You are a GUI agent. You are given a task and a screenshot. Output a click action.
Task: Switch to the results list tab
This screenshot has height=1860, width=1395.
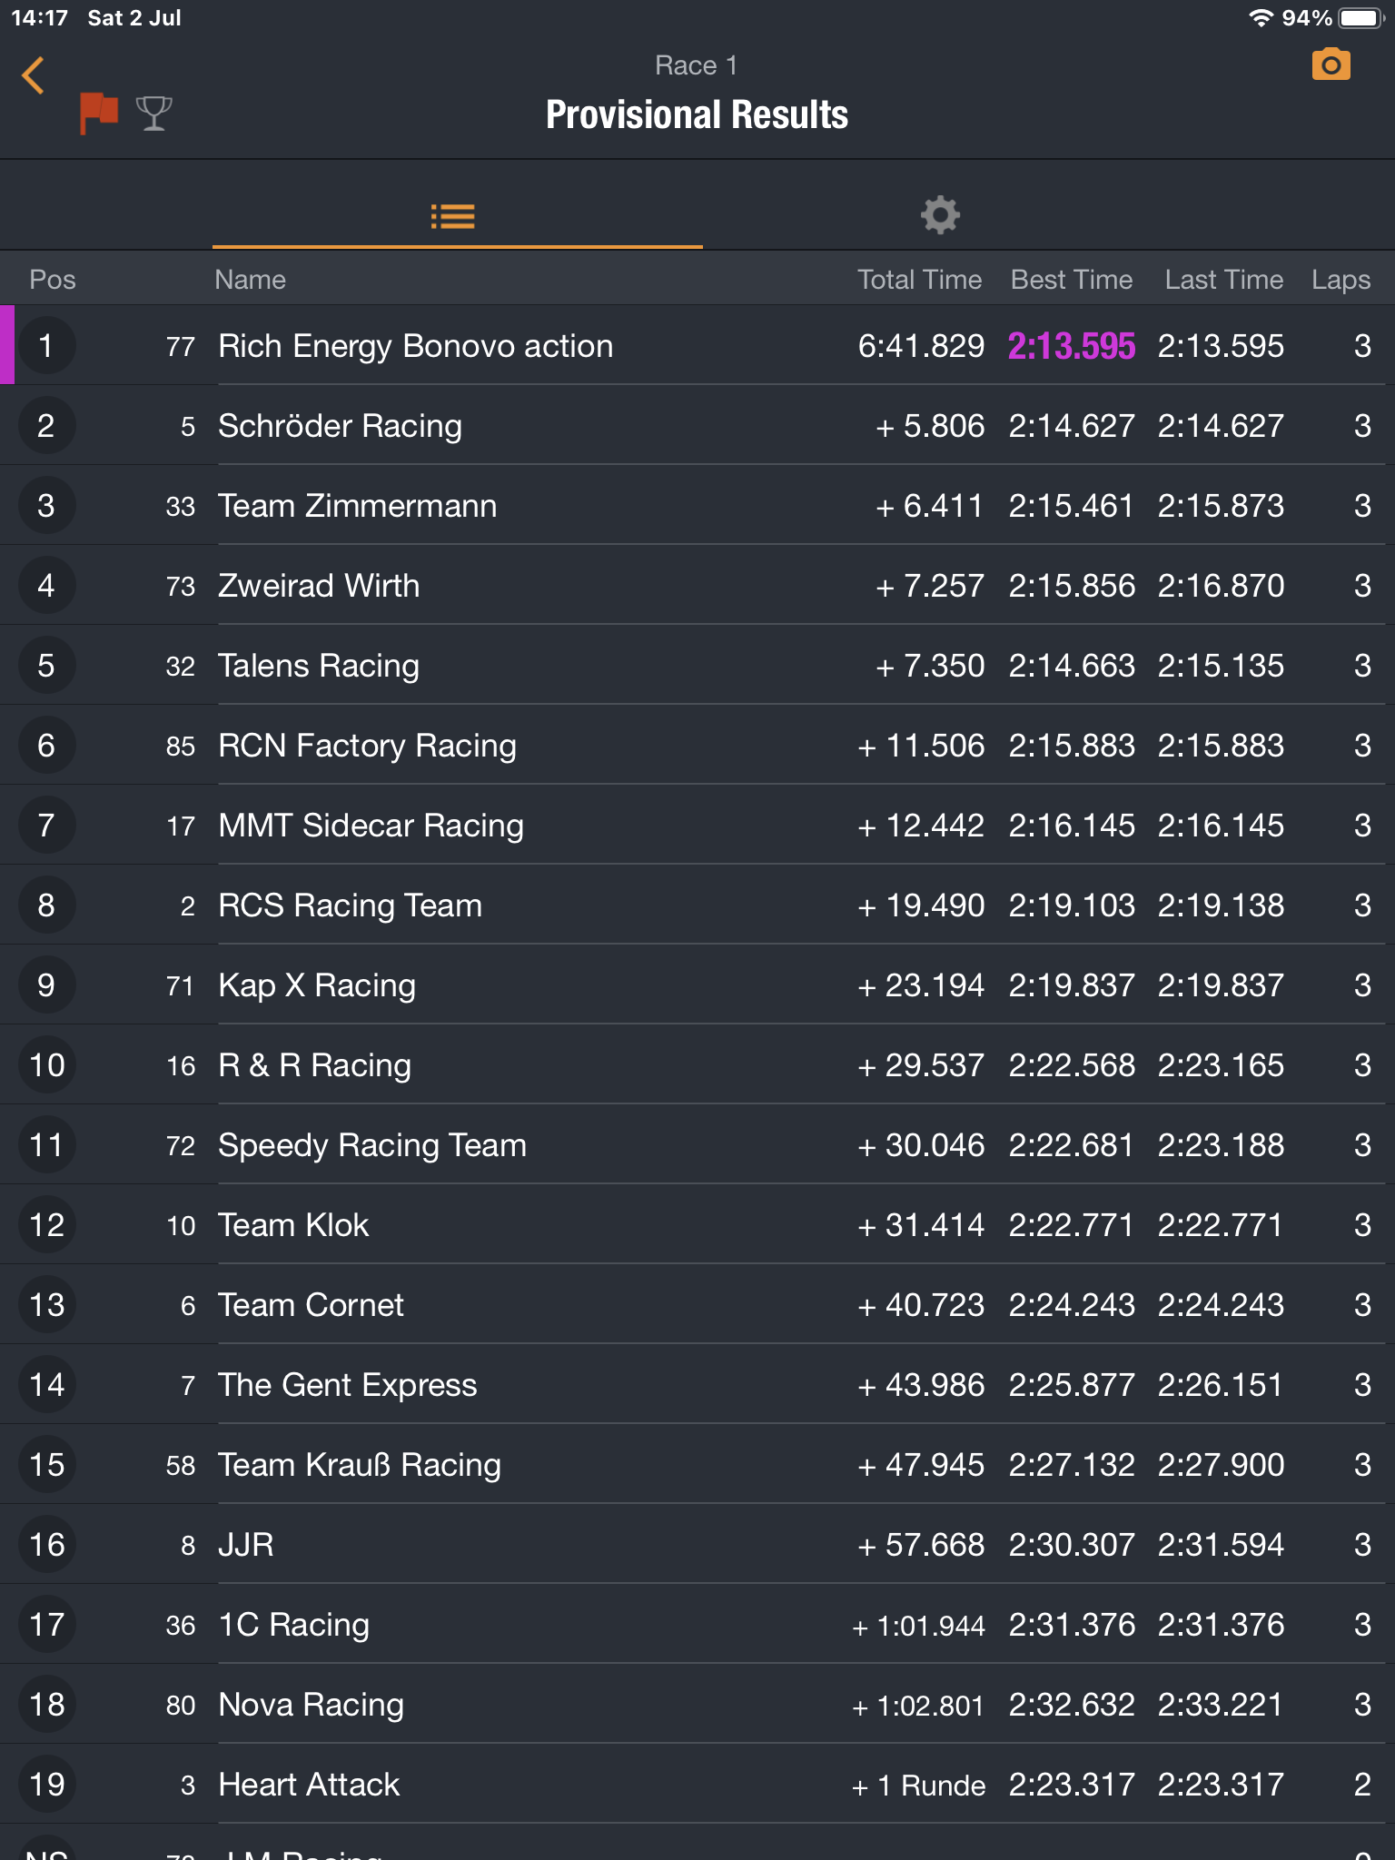tap(453, 216)
